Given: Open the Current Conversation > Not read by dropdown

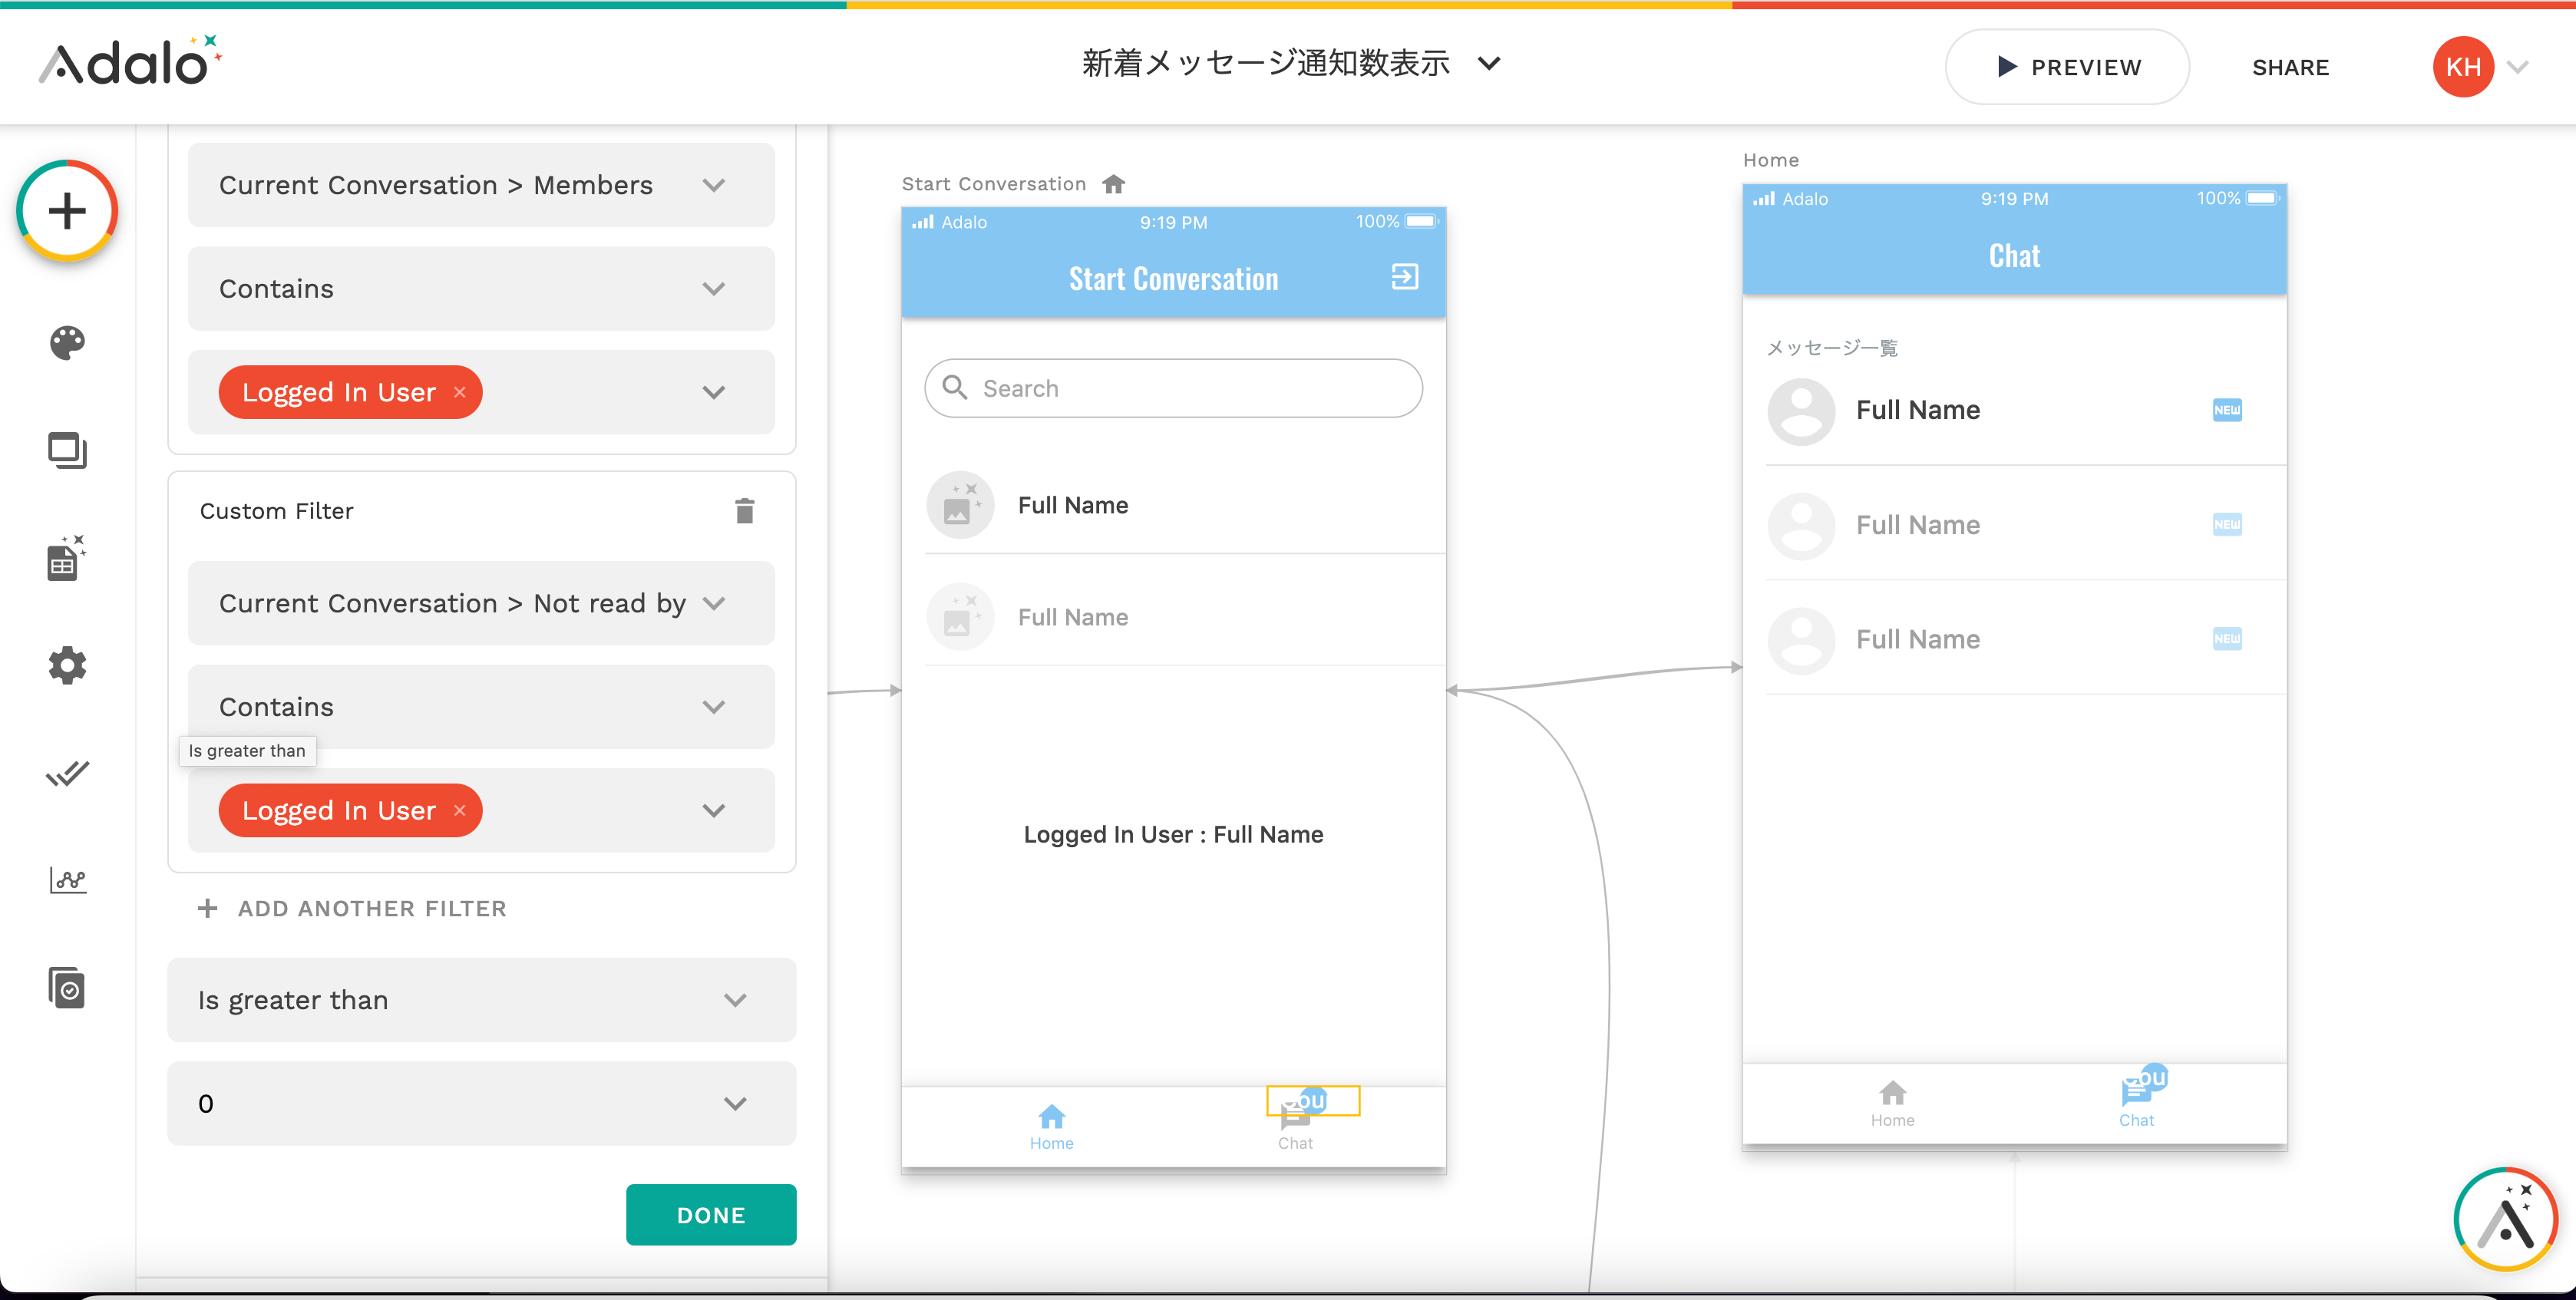Looking at the screenshot, I should click(x=481, y=603).
